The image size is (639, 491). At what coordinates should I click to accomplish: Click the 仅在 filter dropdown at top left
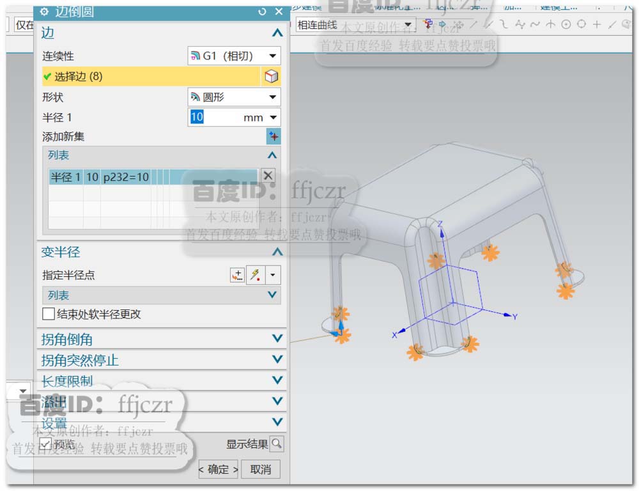coord(24,25)
